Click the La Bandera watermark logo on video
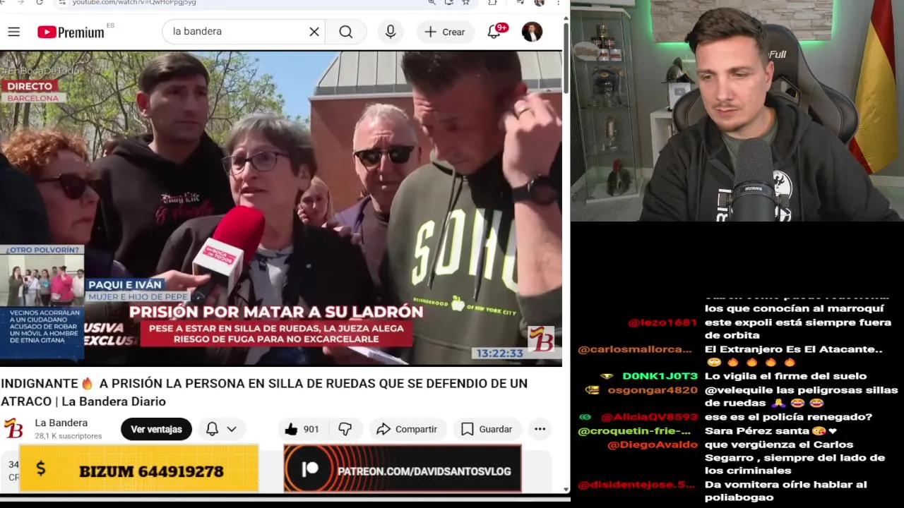Screen dimensions: 904x508 [x=541, y=339]
